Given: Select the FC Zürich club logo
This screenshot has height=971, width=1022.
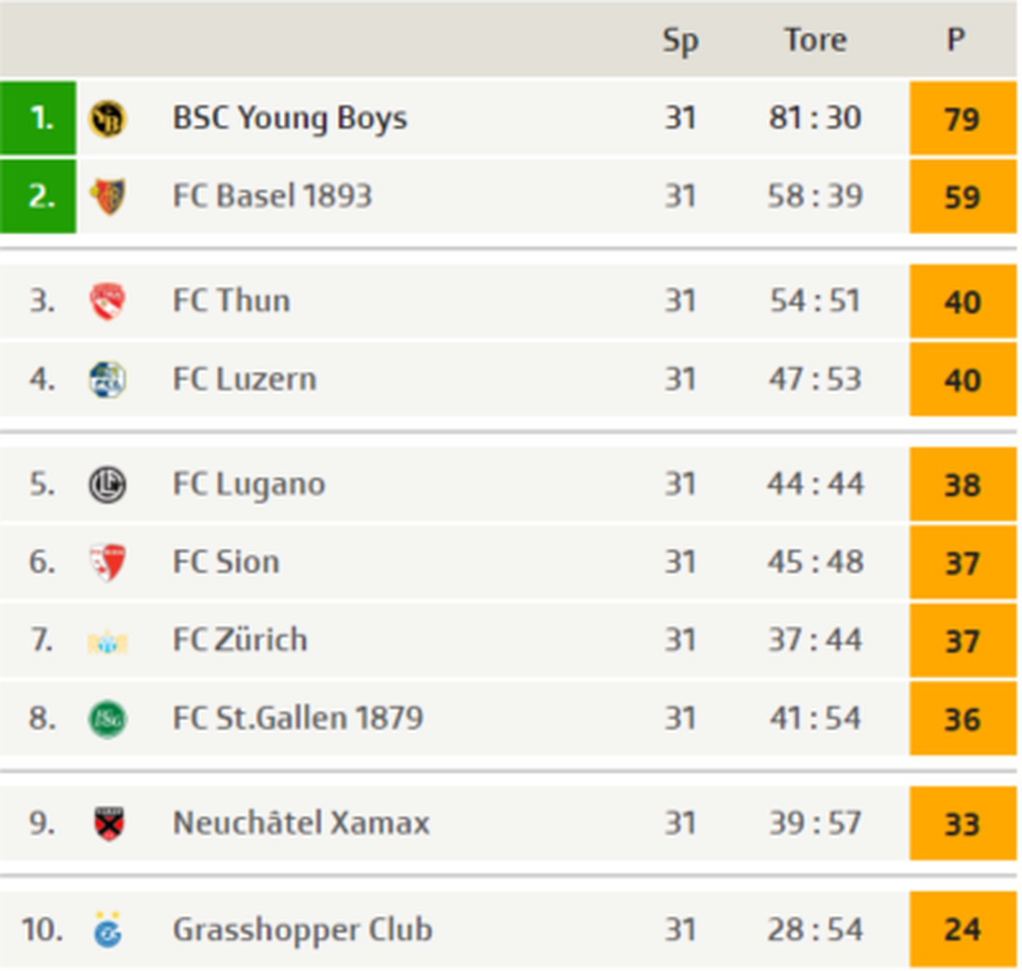Looking at the screenshot, I should pyautogui.click(x=107, y=642).
